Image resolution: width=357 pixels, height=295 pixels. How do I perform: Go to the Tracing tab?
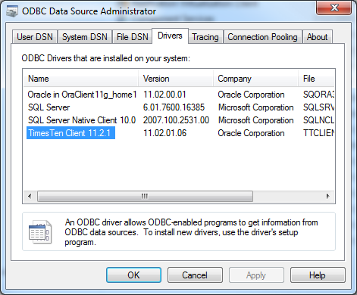[205, 37]
